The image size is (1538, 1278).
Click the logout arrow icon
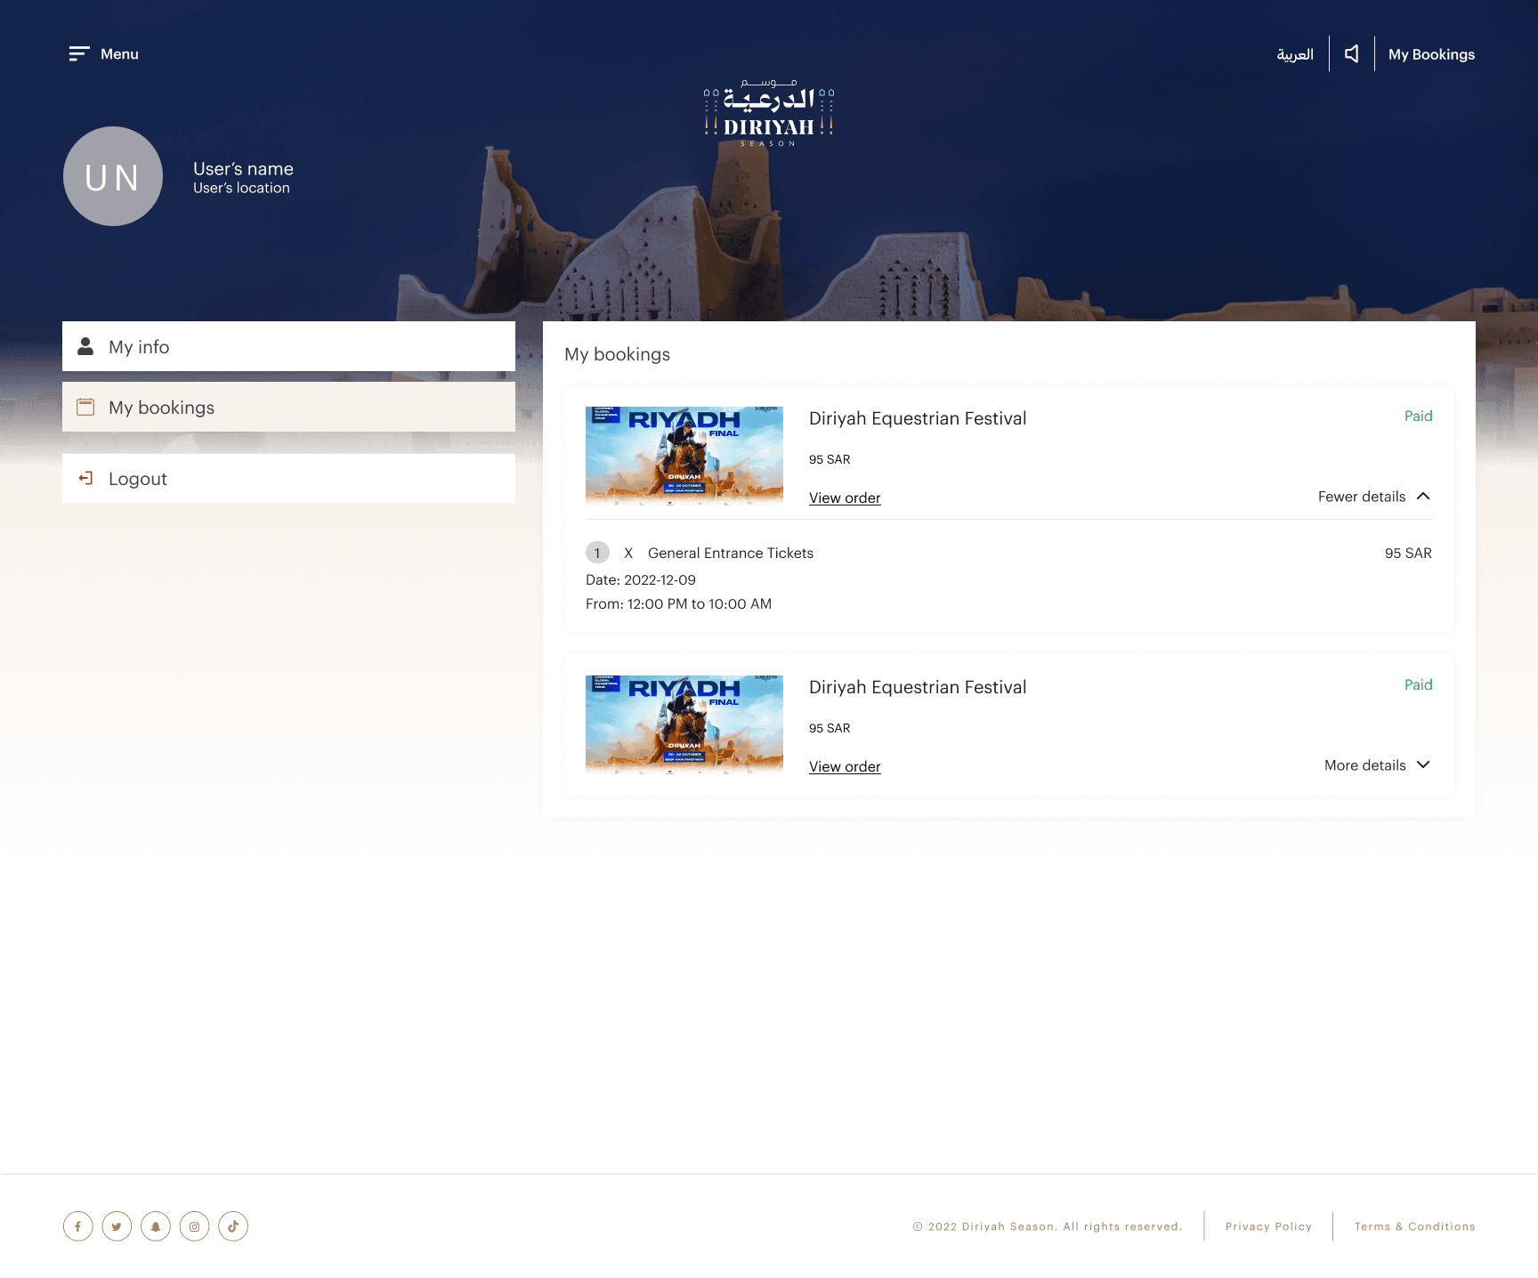(85, 478)
